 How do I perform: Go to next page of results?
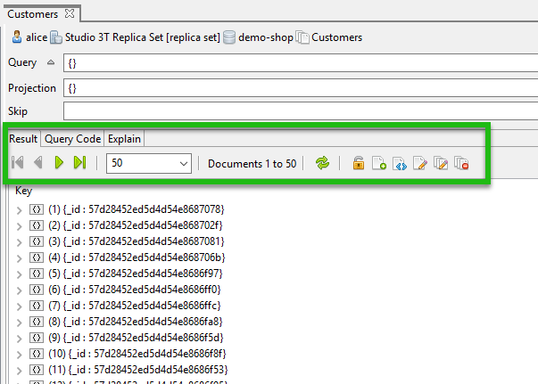click(59, 162)
